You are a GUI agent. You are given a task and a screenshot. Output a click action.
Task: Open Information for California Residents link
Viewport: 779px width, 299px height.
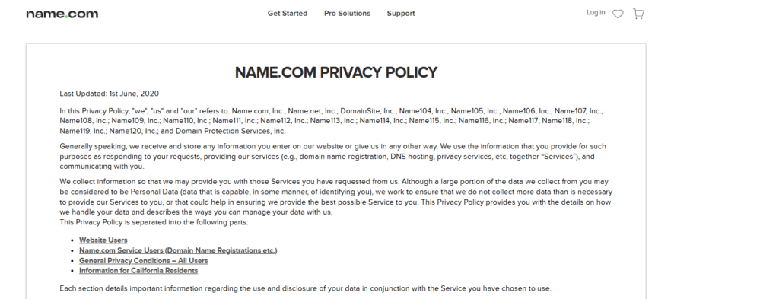pyautogui.click(x=138, y=271)
